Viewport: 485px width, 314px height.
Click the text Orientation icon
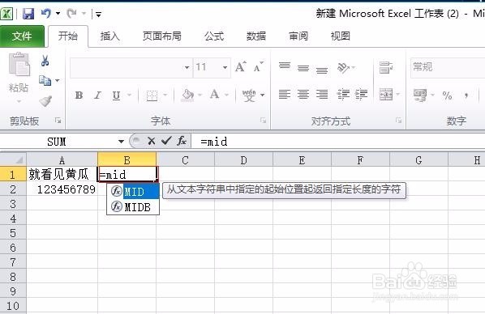coord(343,67)
